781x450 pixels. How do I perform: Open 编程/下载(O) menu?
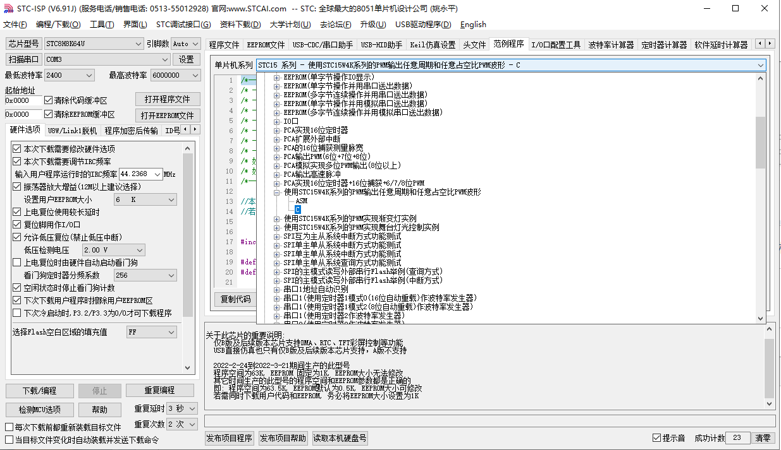tap(58, 25)
